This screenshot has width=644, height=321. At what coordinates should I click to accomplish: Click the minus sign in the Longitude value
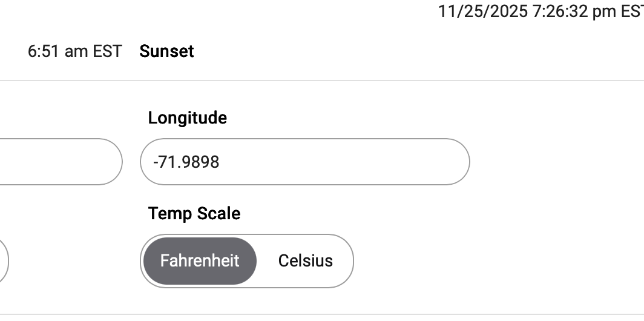[x=156, y=162]
